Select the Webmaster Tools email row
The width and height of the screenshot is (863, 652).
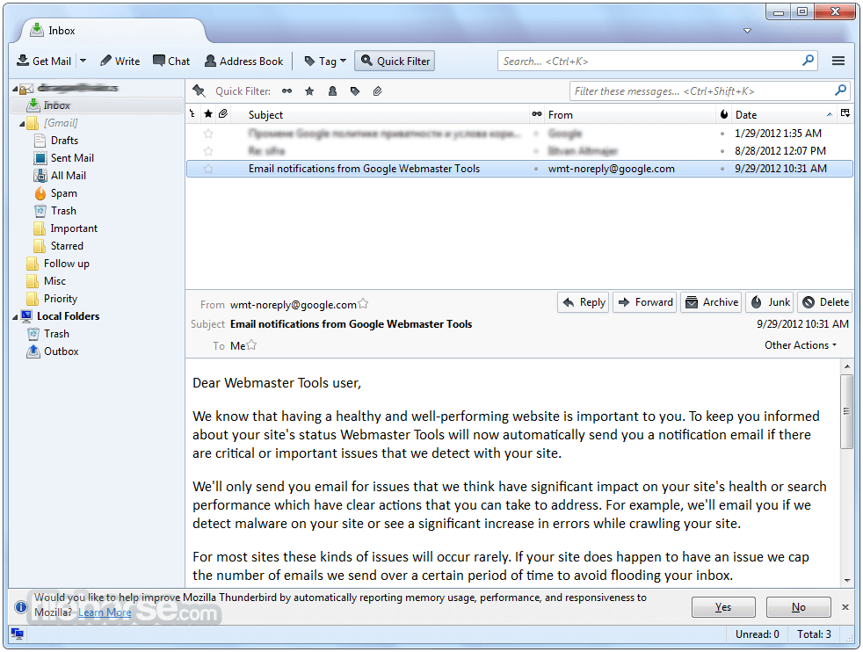(x=519, y=169)
